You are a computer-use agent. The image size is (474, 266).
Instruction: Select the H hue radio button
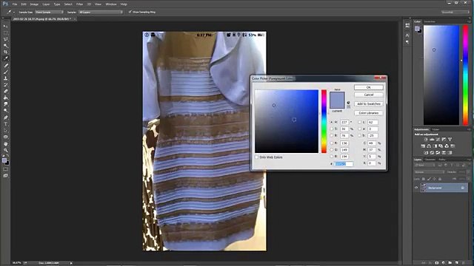coord(331,122)
